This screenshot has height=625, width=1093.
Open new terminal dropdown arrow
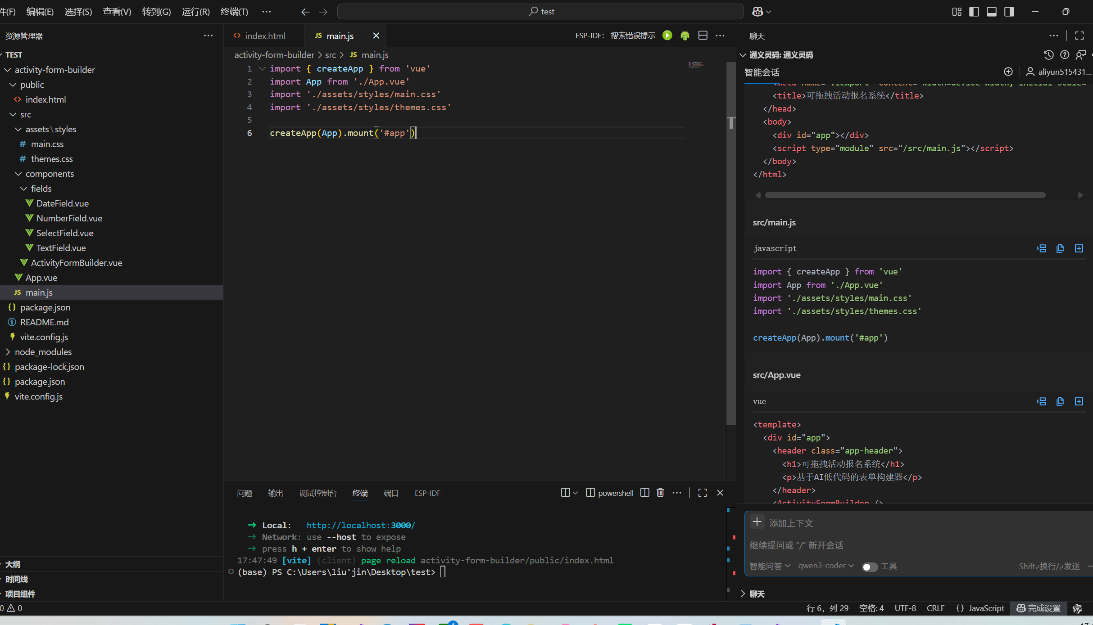coord(575,493)
